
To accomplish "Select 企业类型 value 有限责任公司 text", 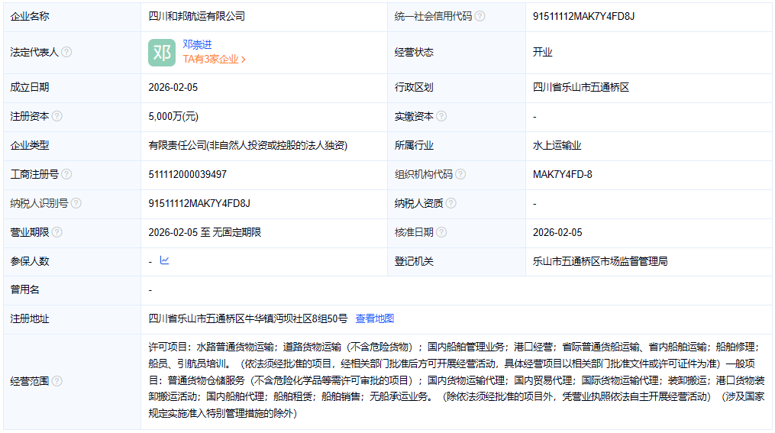I will 247,145.
